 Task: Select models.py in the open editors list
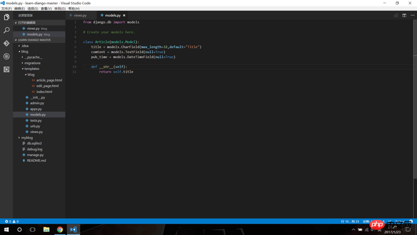pyautogui.click(x=39, y=34)
